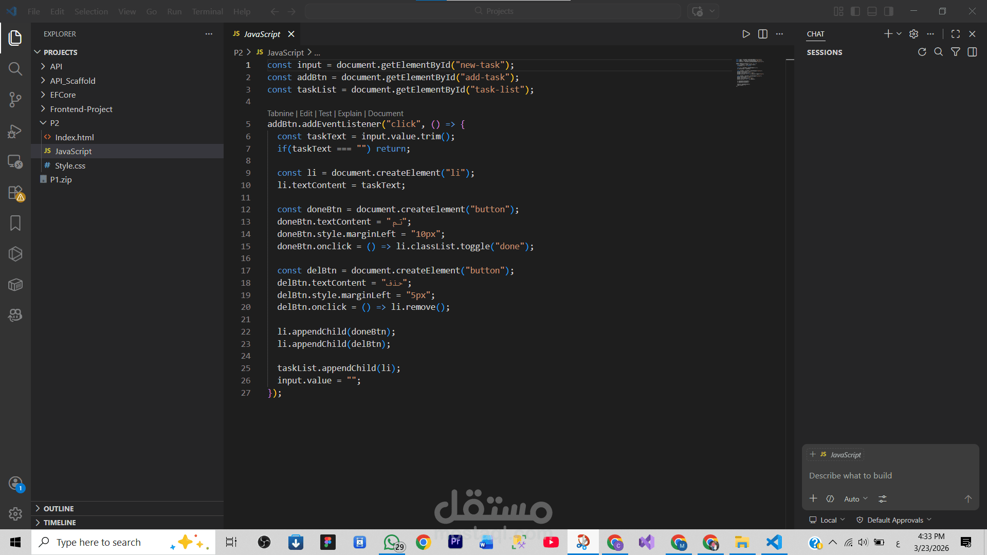Refresh the chat sessions list
Image resolution: width=987 pixels, height=555 pixels.
click(x=922, y=52)
